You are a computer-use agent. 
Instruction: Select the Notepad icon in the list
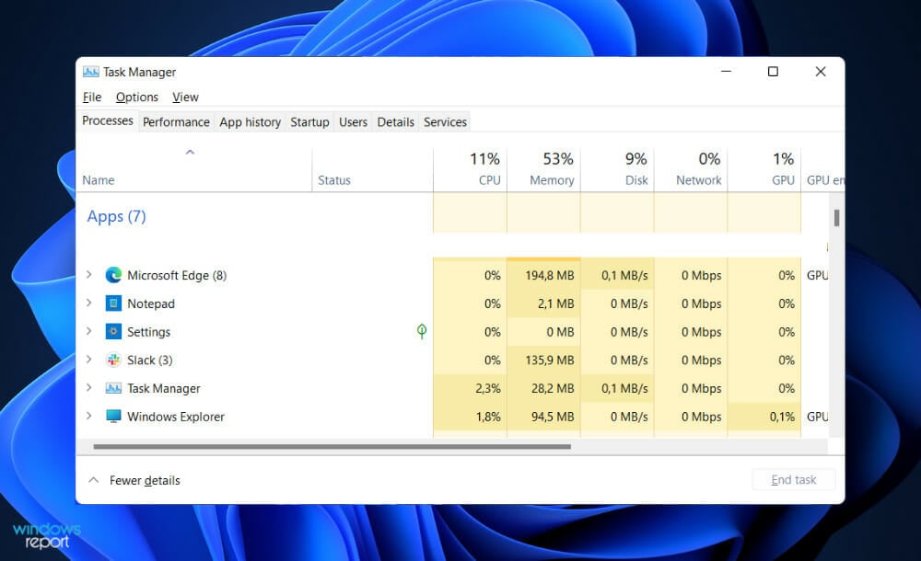point(113,303)
